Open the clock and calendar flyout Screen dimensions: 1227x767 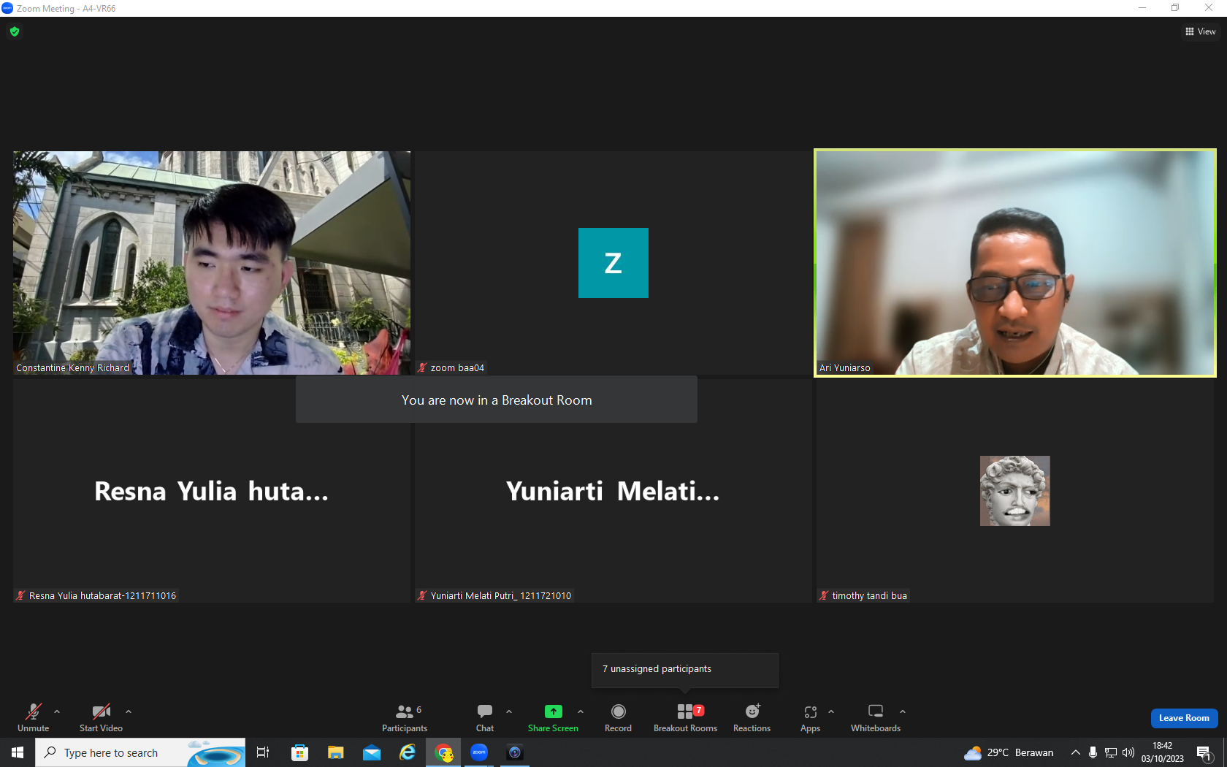point(1163,752)
